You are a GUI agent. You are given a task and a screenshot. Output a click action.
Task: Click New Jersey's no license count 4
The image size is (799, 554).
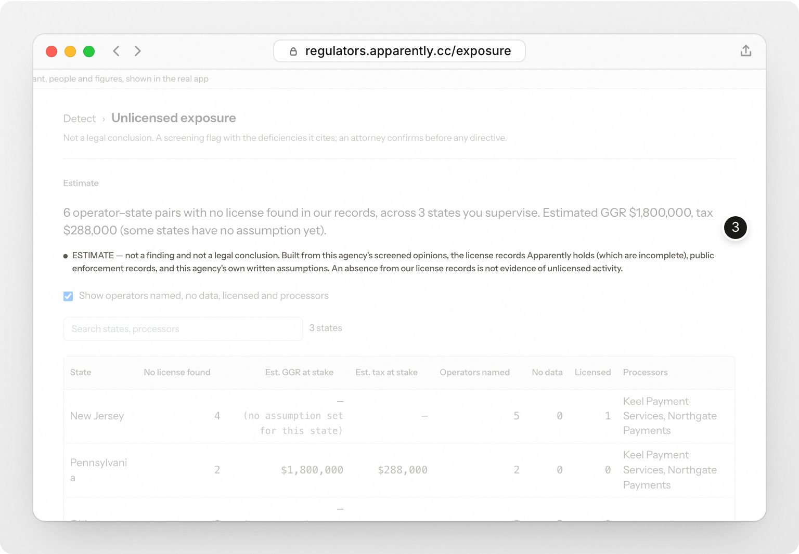pos(217,416)
